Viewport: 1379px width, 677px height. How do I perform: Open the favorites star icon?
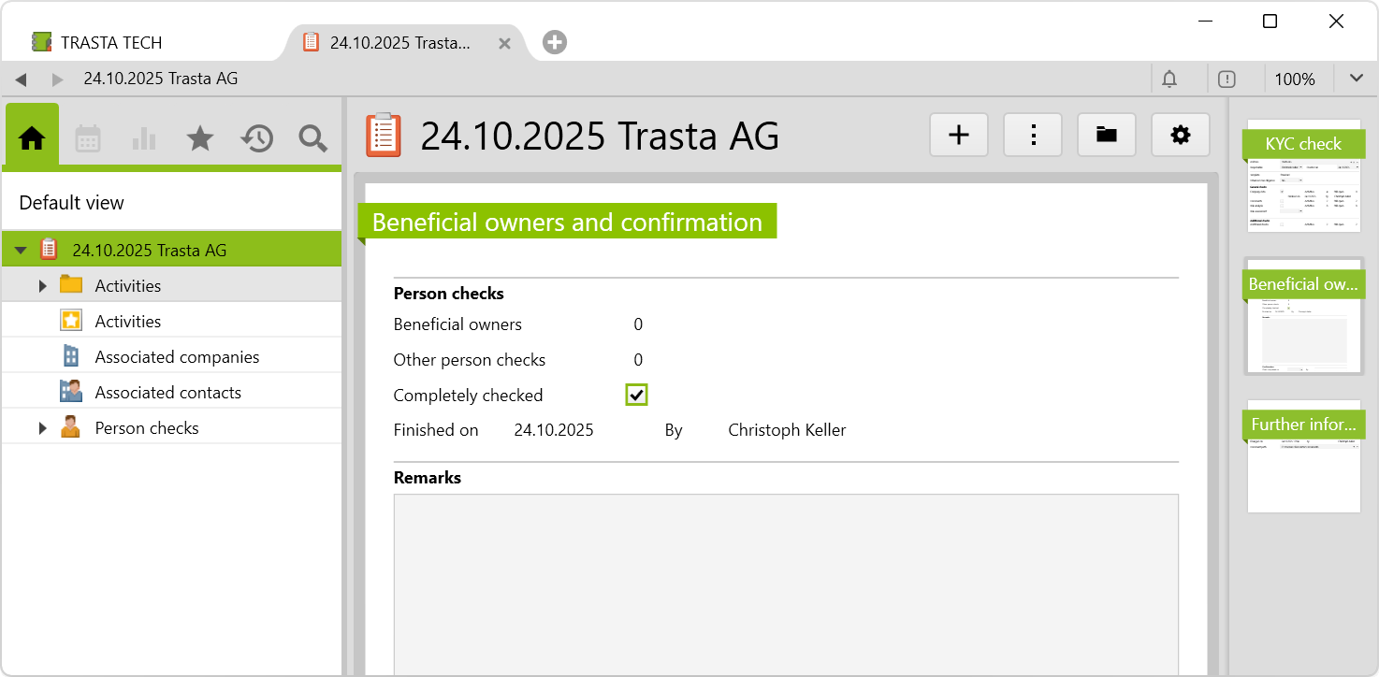point(200,138)
